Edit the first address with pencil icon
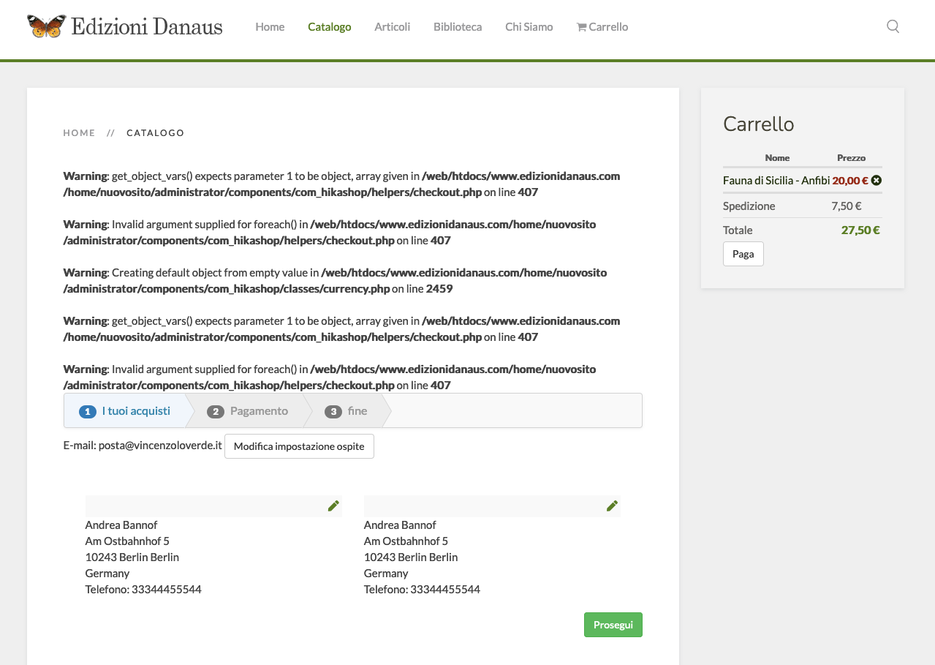 point(333,506)
